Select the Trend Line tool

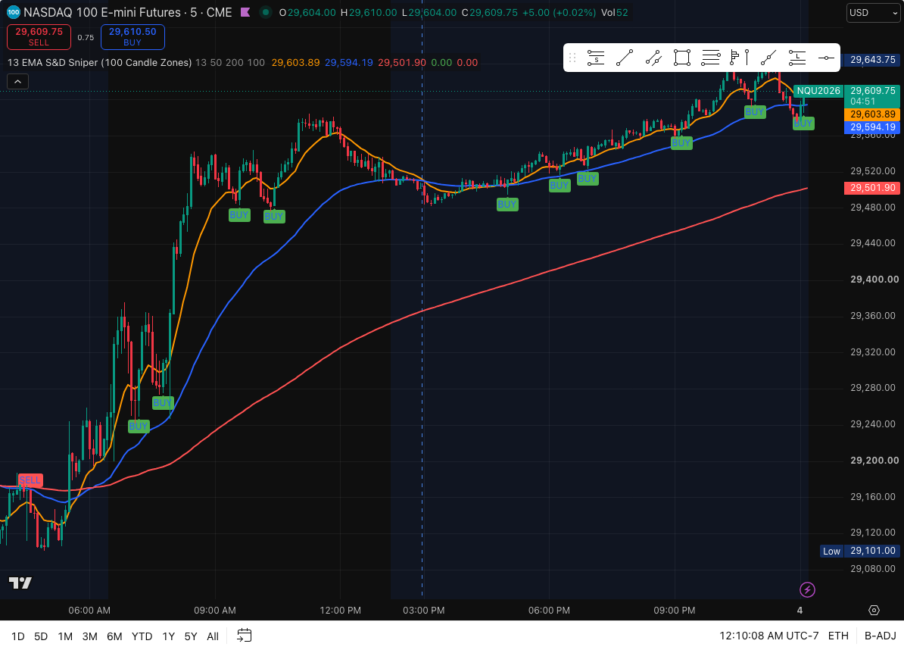point(625,58)
